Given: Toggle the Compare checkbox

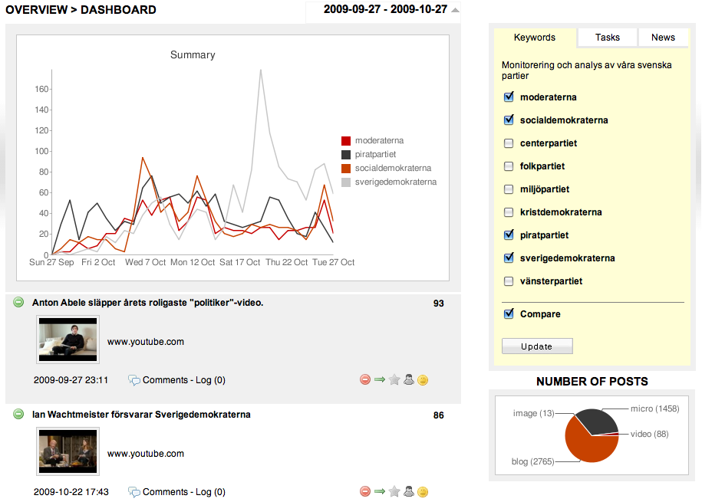Looking at the screenshot, I should coord(509,314).
